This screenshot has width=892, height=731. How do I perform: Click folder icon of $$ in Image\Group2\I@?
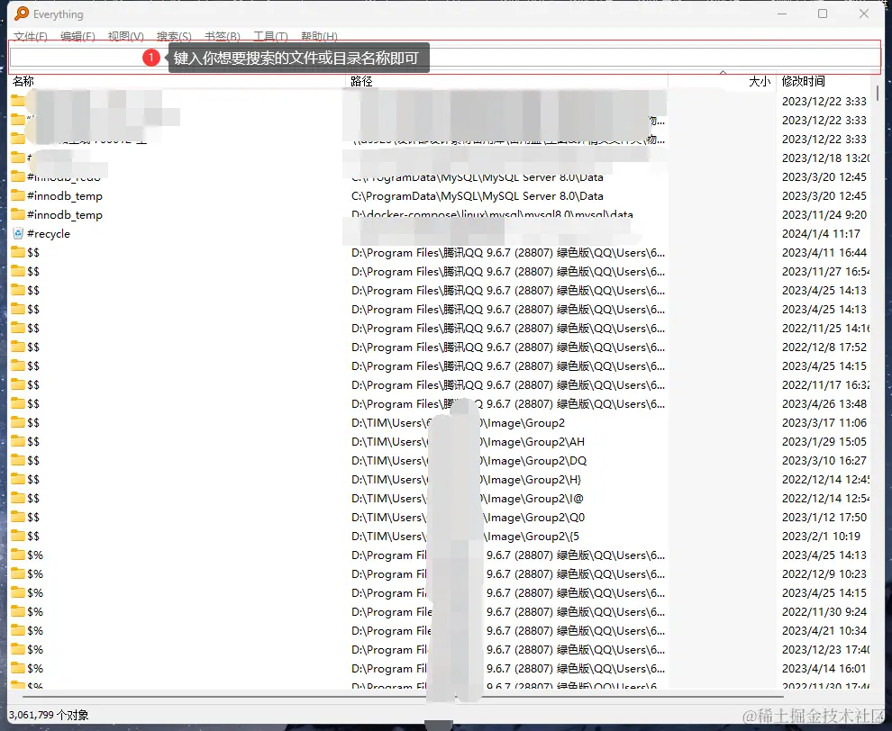(x=18, y=498)
